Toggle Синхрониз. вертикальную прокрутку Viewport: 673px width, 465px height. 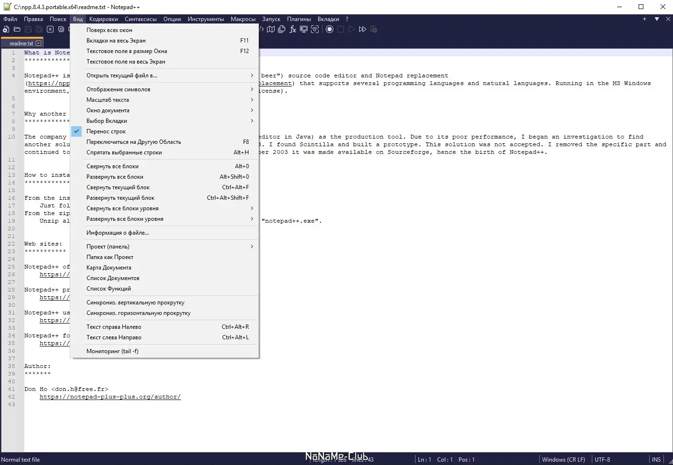tap(164, 303)
